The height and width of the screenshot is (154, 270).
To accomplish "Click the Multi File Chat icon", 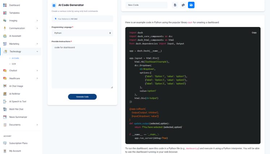I will pyautogui.click(x=5, y=109).
